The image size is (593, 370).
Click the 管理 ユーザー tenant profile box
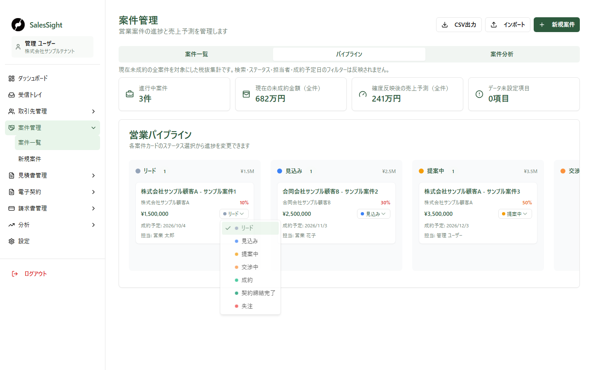[52, 47]
